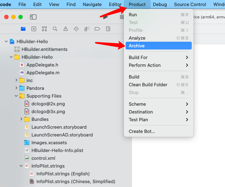Open the Editor menu
This screenshot has width=225, height=187.
[x=115, y=5]
